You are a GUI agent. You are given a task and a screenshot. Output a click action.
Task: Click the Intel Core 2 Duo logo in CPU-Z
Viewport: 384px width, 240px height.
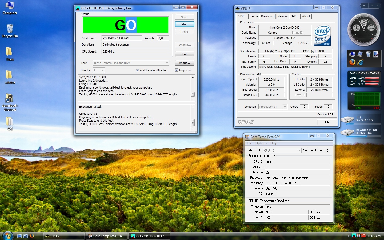(x=322, y=35)
